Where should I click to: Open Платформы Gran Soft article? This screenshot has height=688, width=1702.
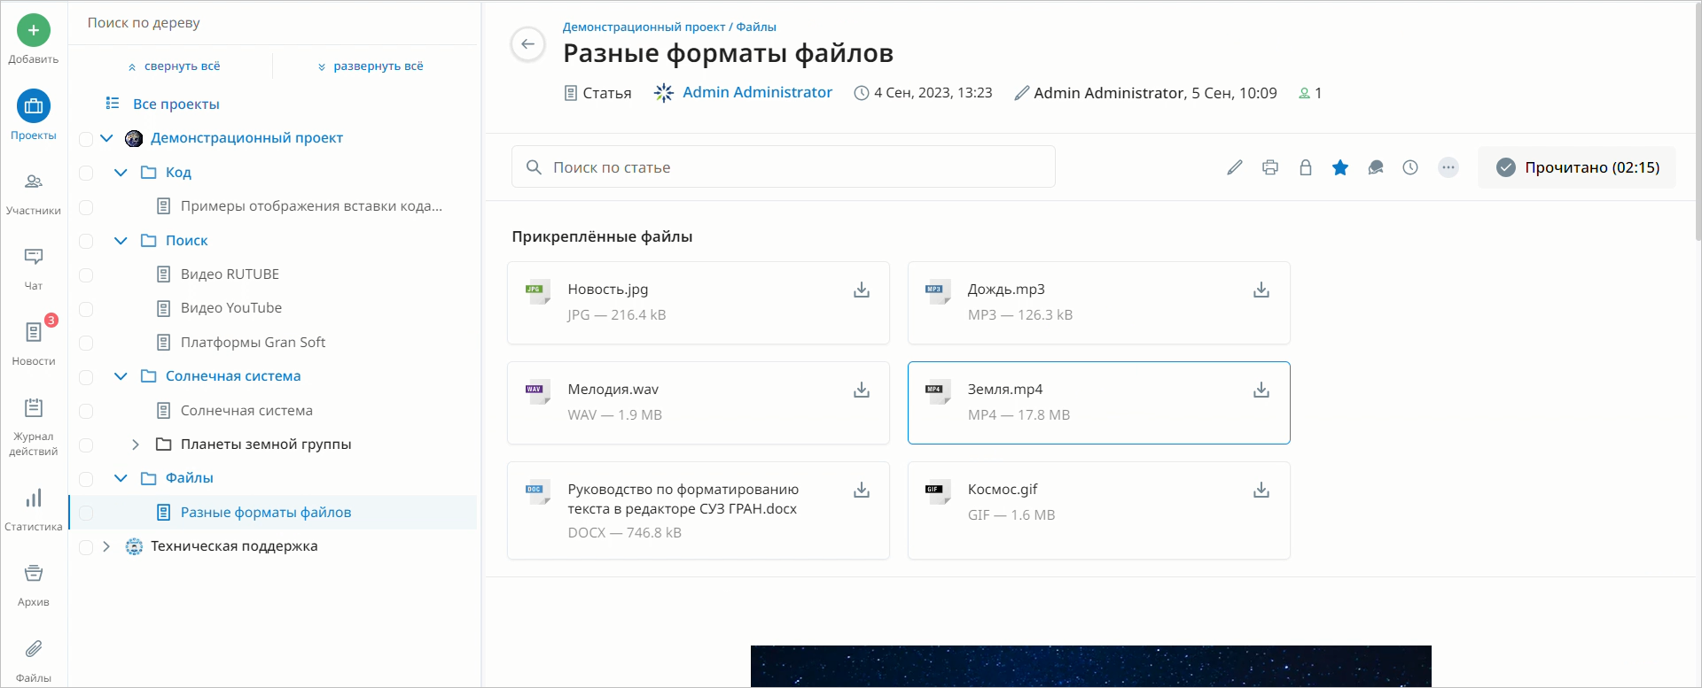coord(253,343)
